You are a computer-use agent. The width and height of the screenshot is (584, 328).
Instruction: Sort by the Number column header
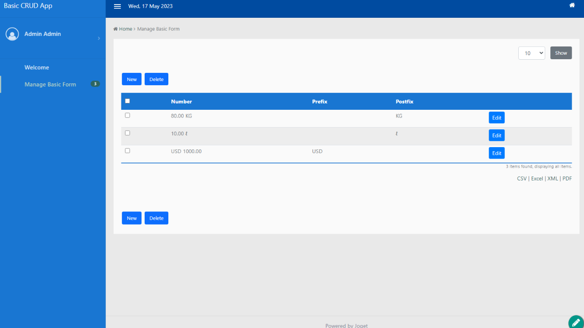tap(181, 102)
